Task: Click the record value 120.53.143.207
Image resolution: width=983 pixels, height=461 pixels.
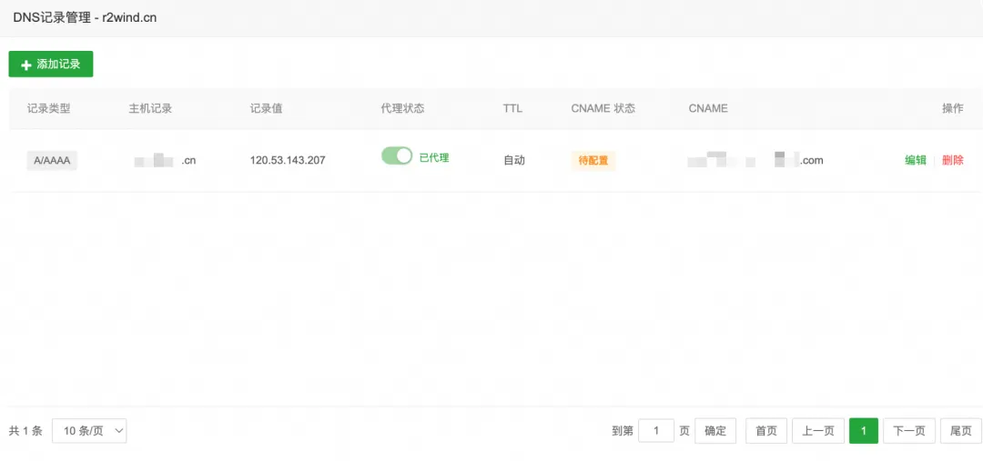Action: (288, 160)
